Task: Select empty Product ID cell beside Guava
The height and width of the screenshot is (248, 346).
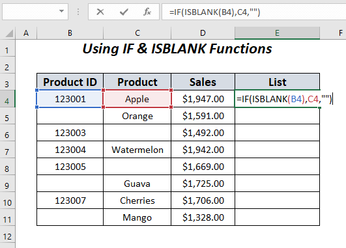Action: pyautogui.click(x=70, y=184)
